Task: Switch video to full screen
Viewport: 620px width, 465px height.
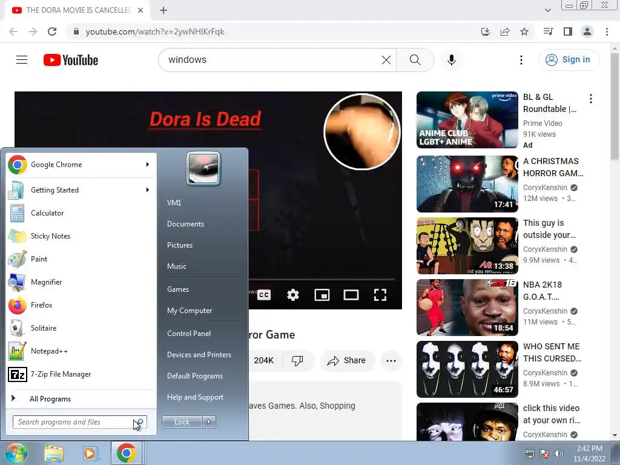Action: coord(380,295)
